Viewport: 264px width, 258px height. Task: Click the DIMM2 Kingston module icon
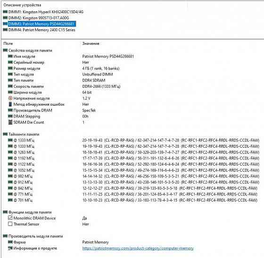pos(5,17)
